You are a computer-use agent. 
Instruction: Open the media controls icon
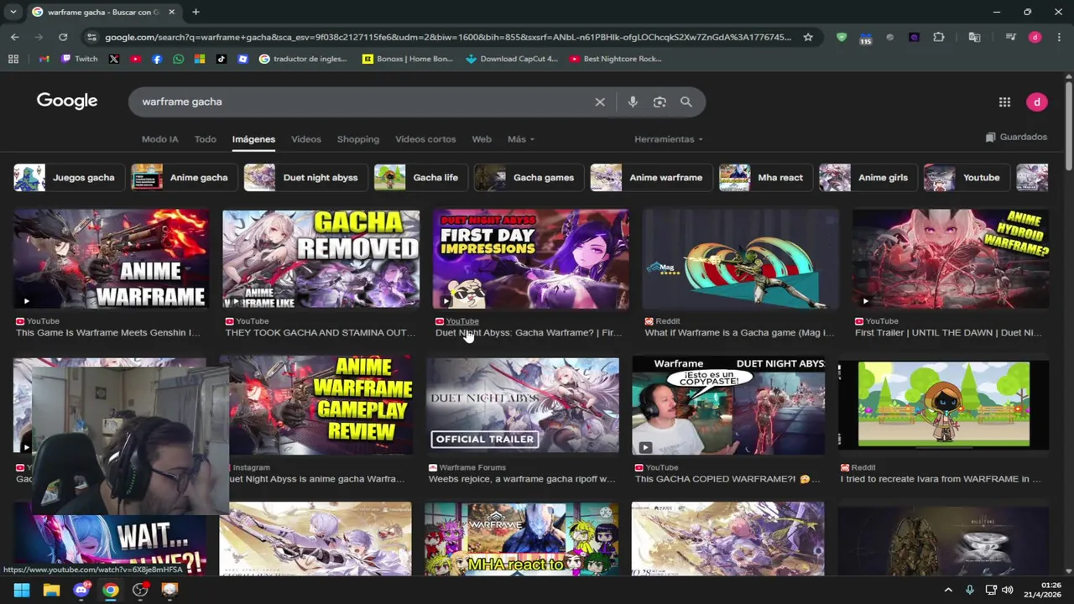click(1011, 37)
